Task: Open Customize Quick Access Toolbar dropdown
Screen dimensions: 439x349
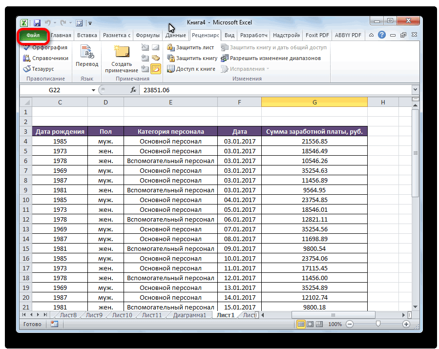Action: 90,23
